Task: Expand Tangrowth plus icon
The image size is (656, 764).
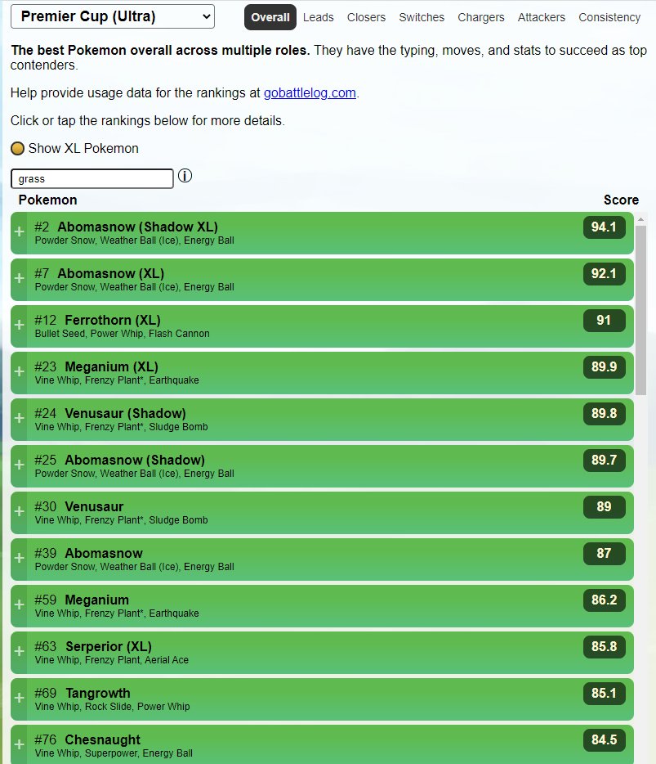Action: (19, 699)
